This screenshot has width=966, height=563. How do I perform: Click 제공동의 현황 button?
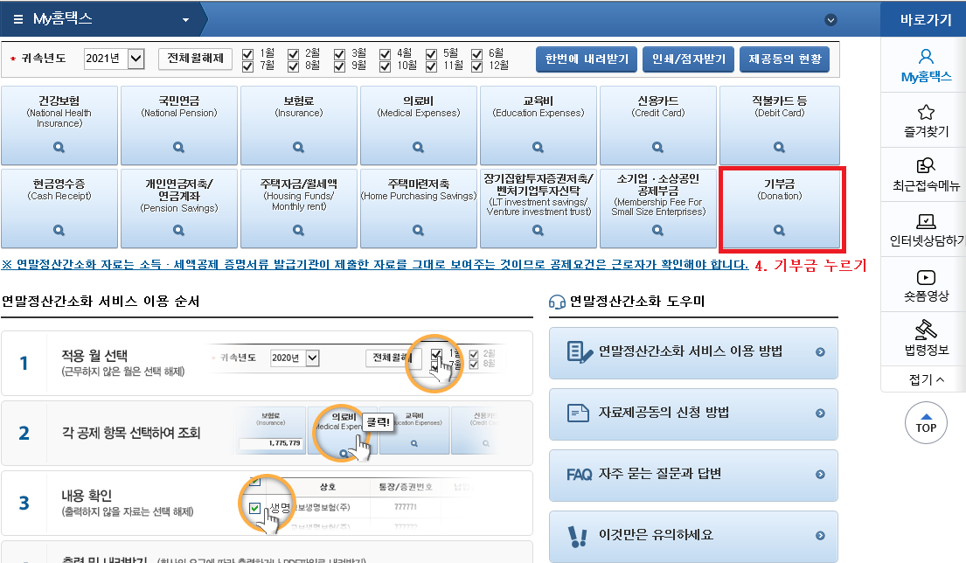click(x=785, y=59)
